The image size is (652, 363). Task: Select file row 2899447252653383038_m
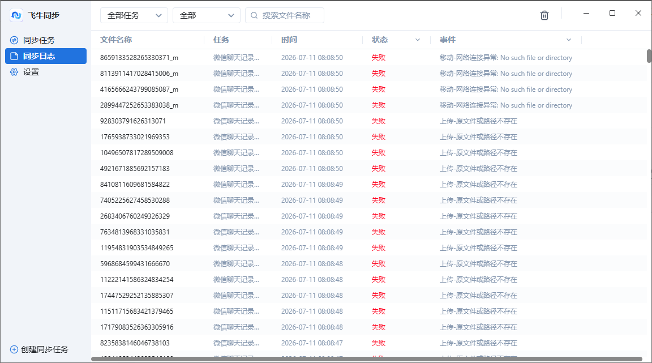pos(369,105)
